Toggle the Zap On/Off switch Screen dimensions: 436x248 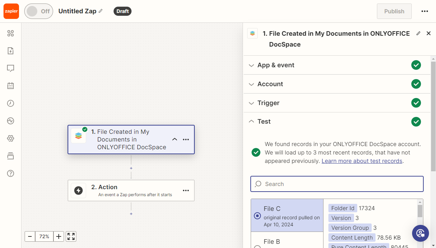39,11
